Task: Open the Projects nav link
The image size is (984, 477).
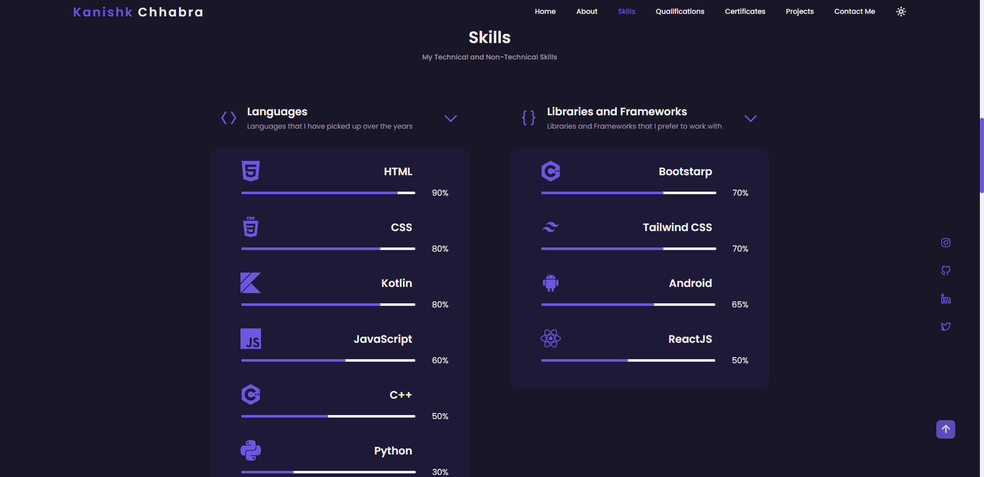Action: point(799,11)
